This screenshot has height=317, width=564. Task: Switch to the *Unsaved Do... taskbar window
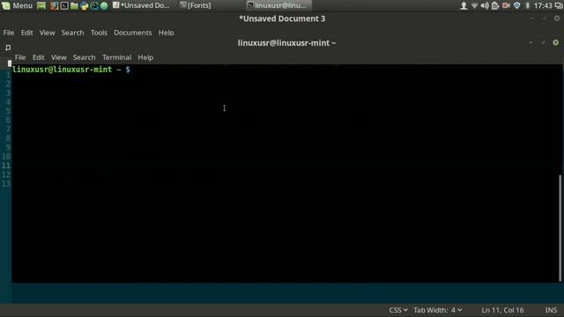(141, 5)
